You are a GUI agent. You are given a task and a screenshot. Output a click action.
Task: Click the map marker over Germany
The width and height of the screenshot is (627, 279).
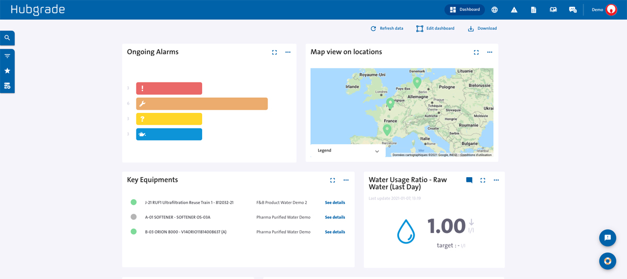click(417, 82)
